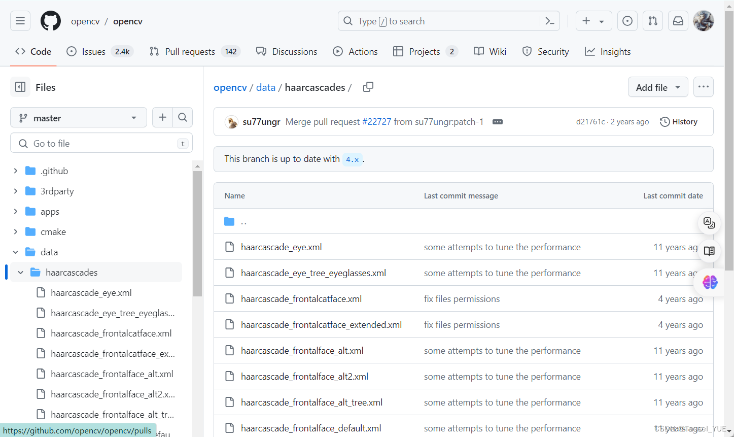
Task: Switch to the Issues tab
Action: pos(99,52)
